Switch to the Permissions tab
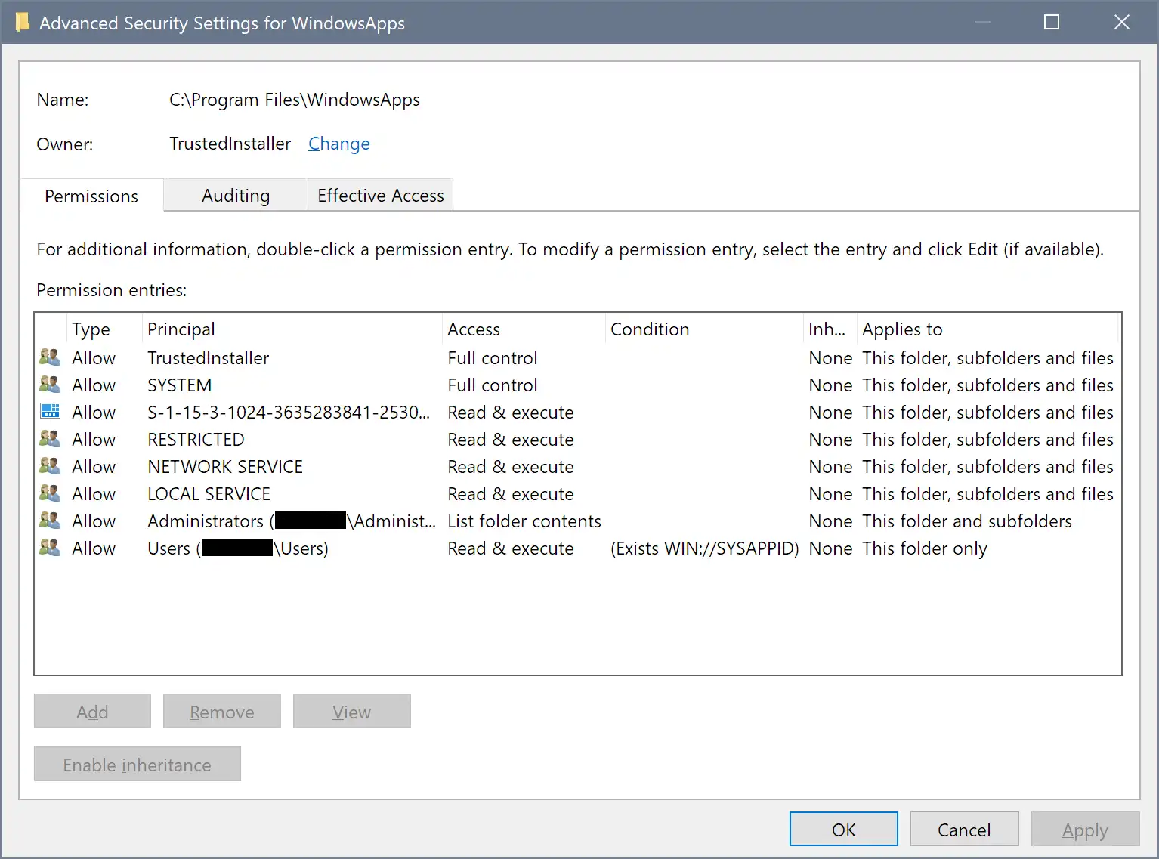This screenshot has width=1159, height=859. pyautogui.click(x=91, y=196)
